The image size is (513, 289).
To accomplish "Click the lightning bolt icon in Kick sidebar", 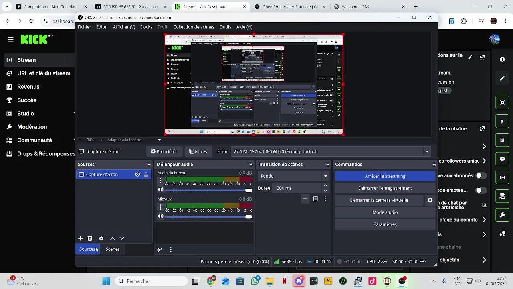I will point(502,121).
